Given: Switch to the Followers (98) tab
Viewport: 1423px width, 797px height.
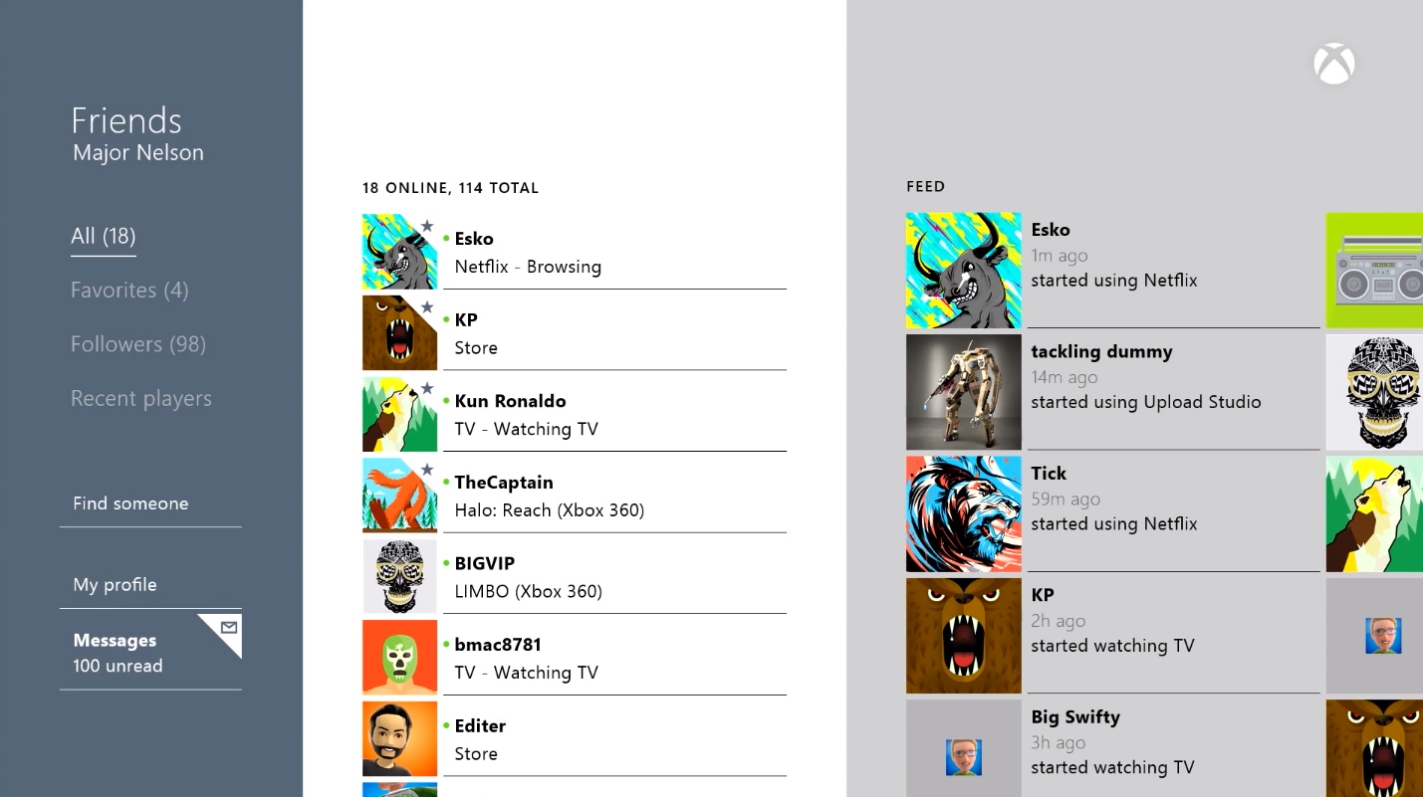Looking at the screenshot, I should (138, 344).
